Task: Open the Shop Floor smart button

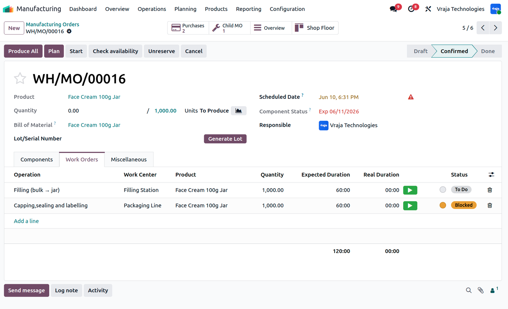Action: [315, 28]
